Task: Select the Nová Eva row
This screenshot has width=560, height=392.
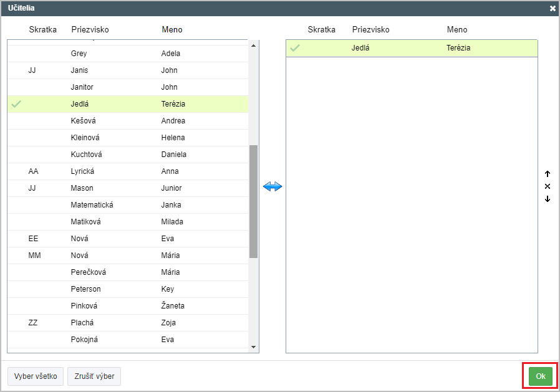Action: (128, 239)
